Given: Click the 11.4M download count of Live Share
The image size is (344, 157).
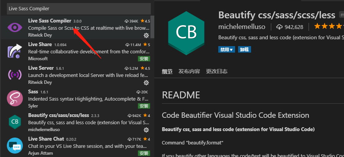Looking at the screenshot, I should [x=133, y=45].
